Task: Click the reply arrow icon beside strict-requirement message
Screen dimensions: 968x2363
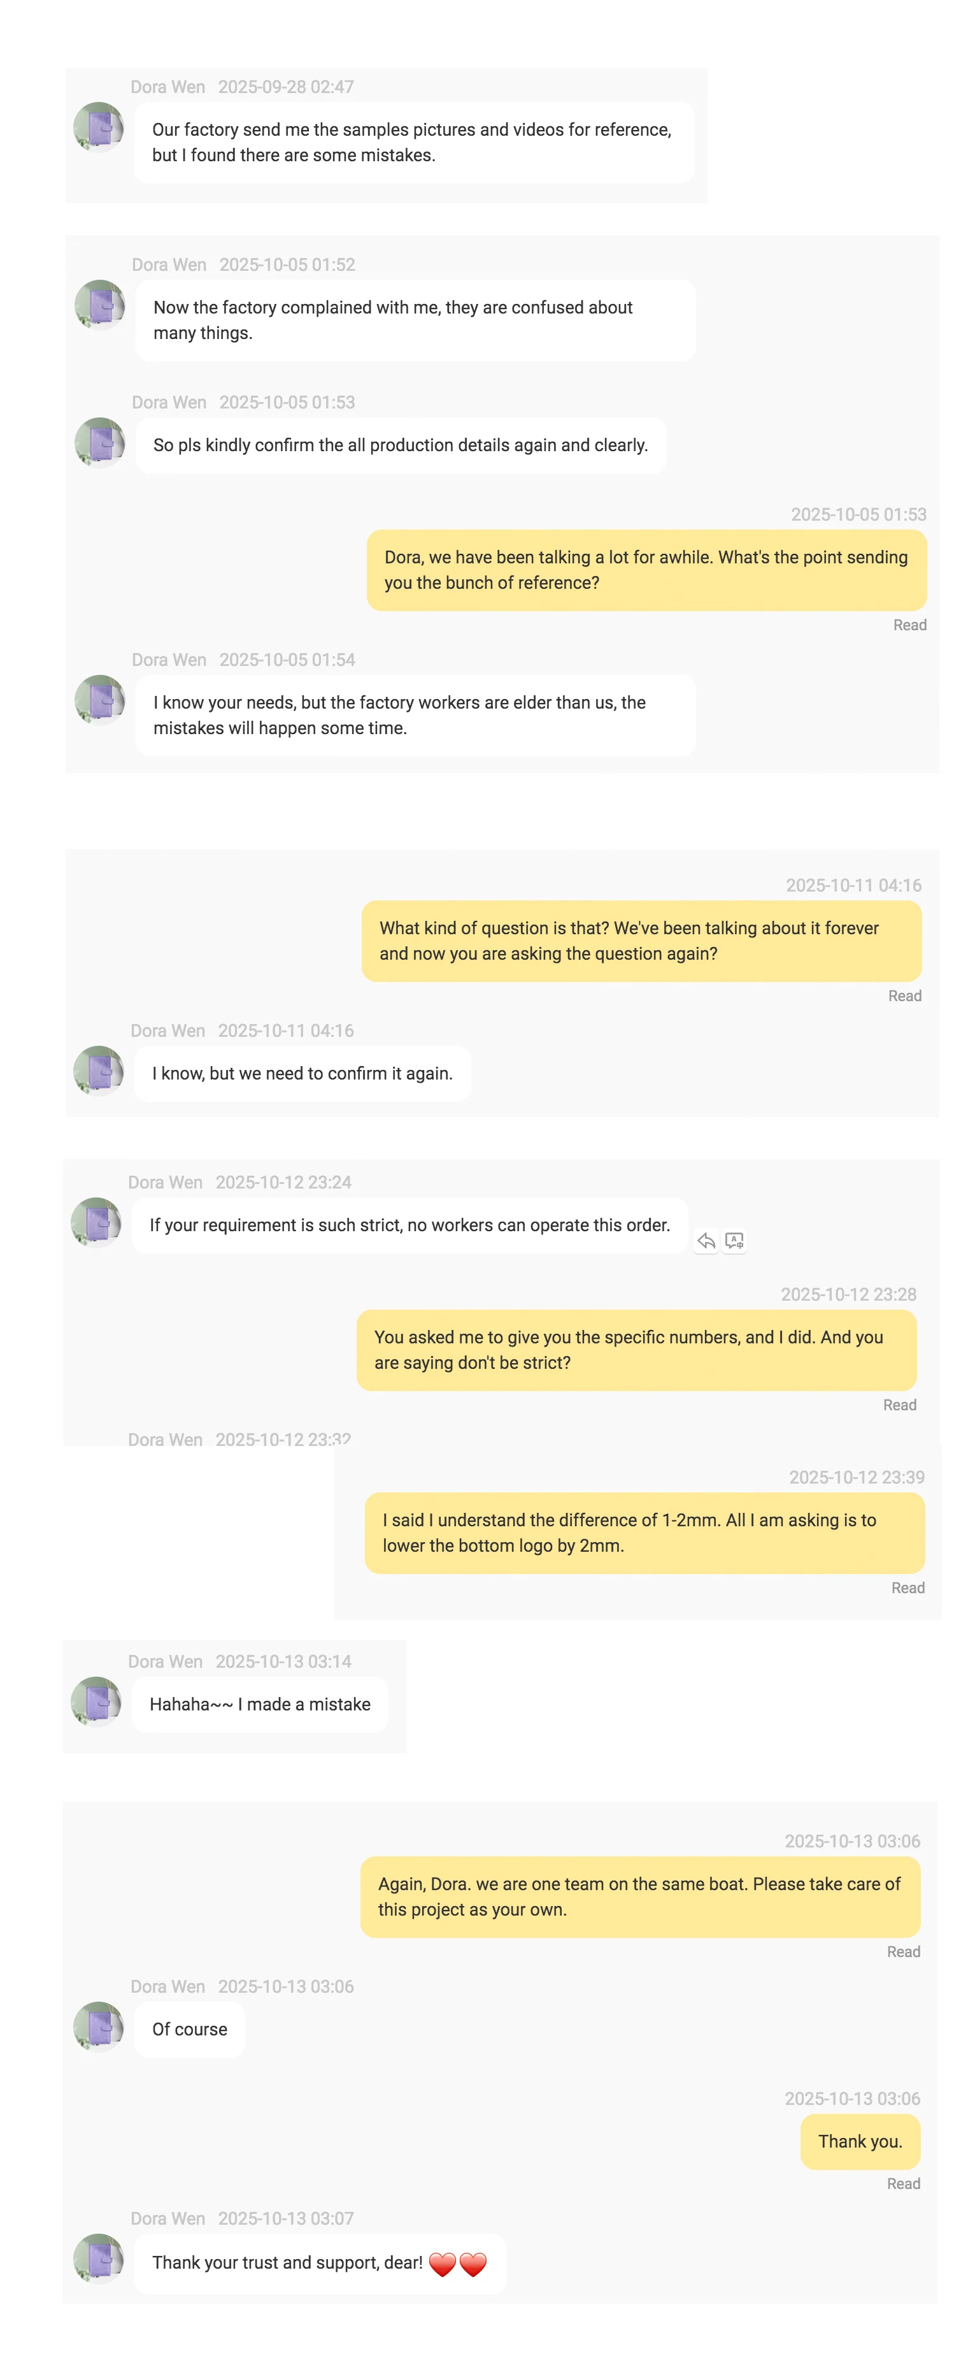Action: (x=705, y=1240)
